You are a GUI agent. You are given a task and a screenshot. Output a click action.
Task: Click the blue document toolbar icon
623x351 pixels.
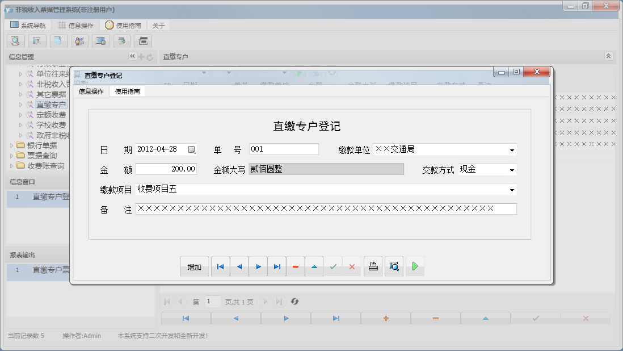click(x=58, y=41)
